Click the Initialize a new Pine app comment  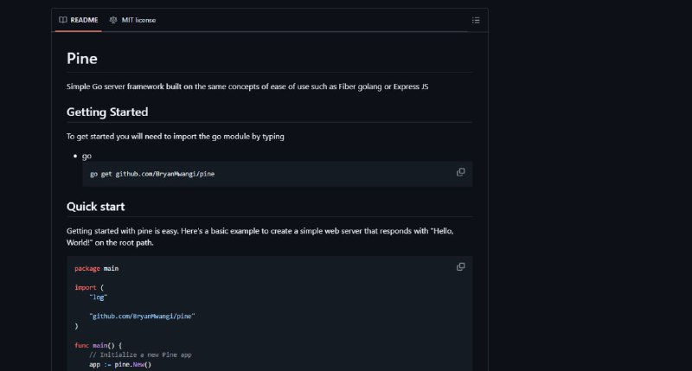coord(140,355)
